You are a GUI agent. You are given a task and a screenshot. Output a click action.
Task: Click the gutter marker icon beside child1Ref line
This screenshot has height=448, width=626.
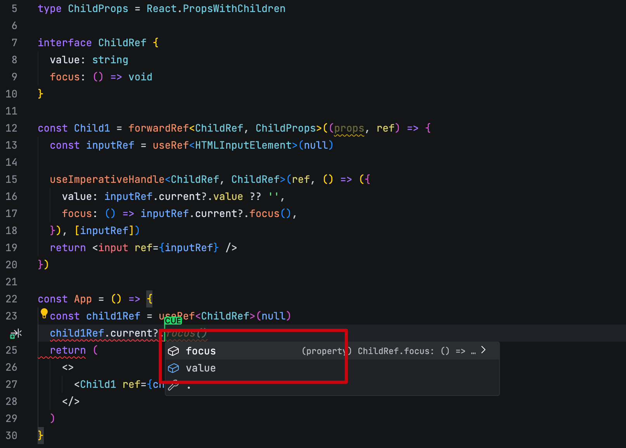(x=16, y=333)
